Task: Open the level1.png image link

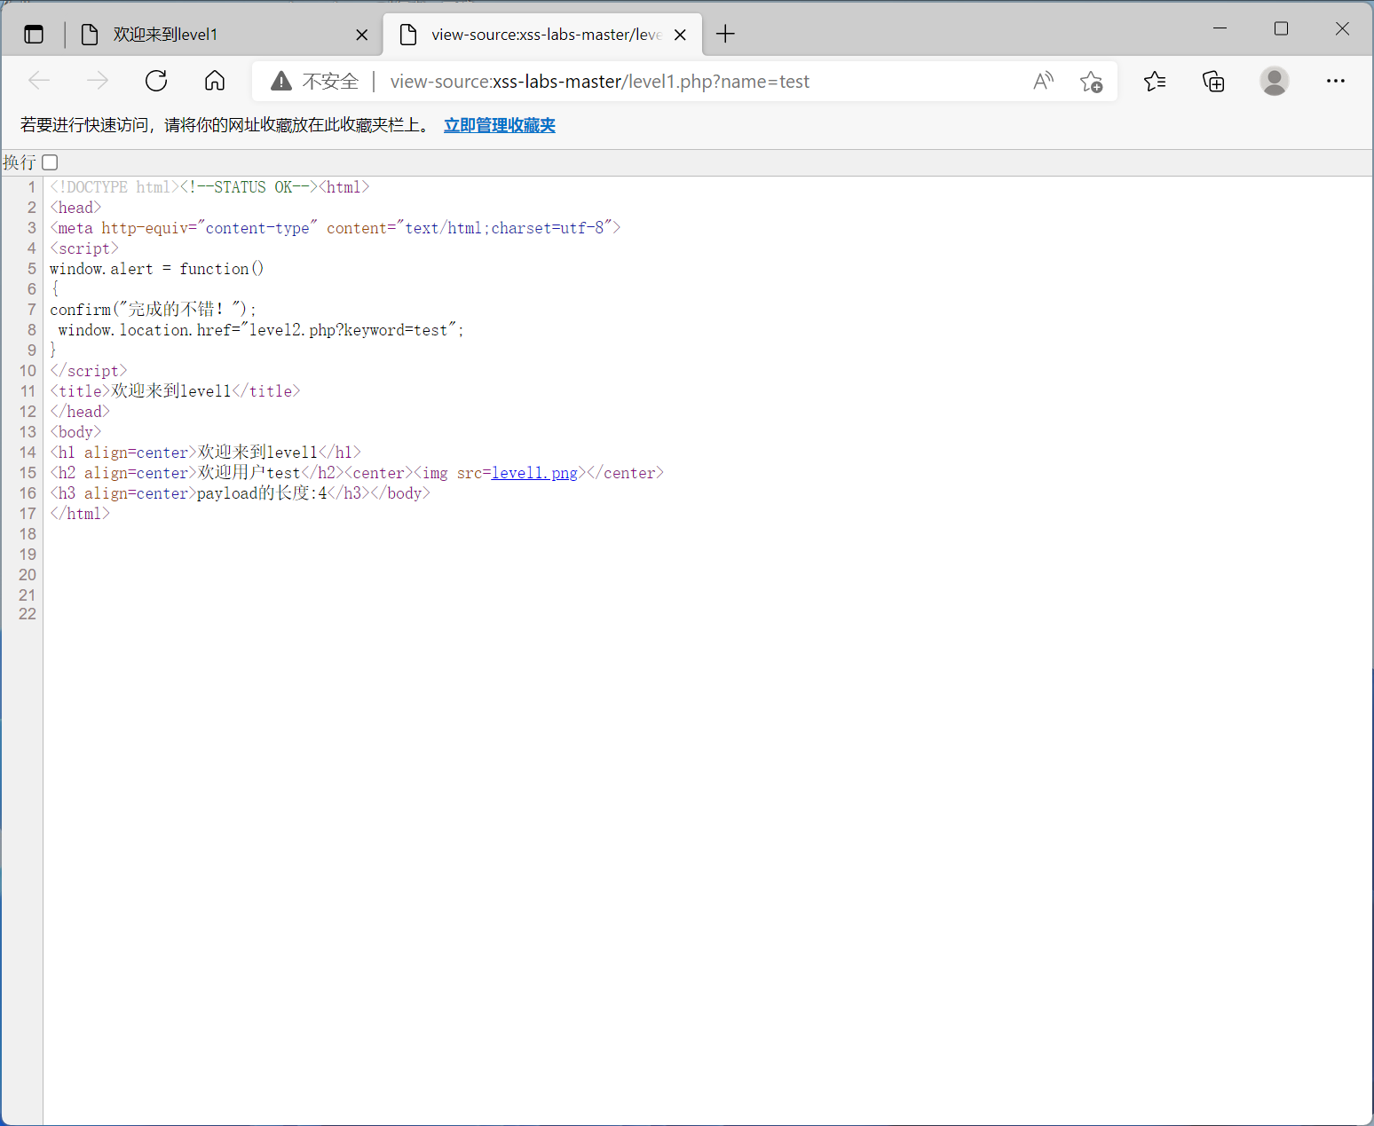Action: tap(534, 473)
